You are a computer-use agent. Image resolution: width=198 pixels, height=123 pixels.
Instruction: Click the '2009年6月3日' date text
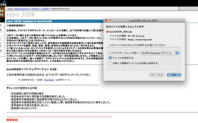pyautogui.click(x=28, y=80)
